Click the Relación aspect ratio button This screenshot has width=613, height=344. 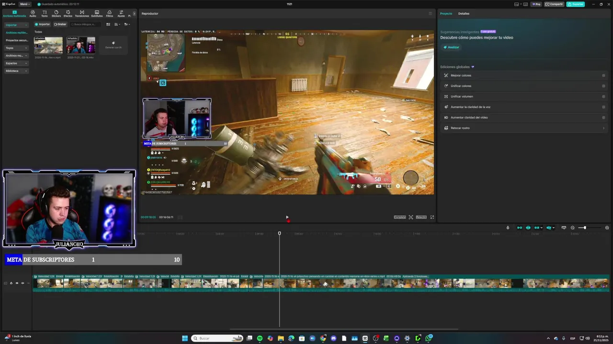pyautogui.click(x=421, y=217)
